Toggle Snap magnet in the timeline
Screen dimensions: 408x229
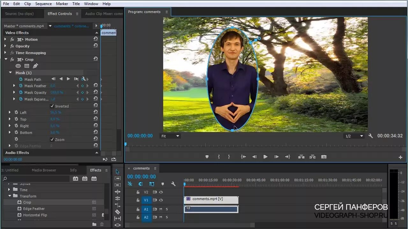pyautogui.click(x=141, y=184)
